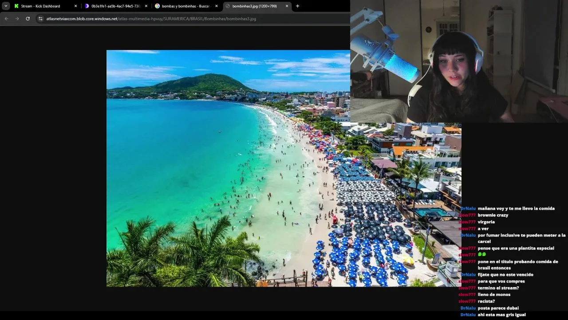Close the bombas y bombinhas tab
The image size is (568, 320).
(x=217, y=6)
